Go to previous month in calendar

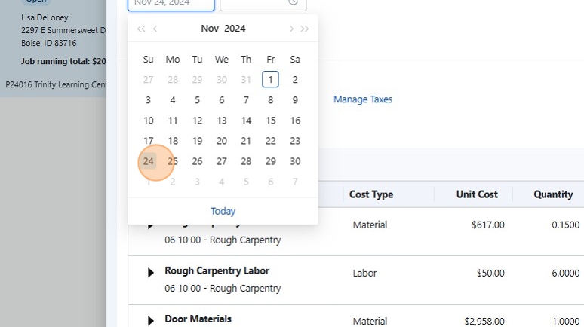pyautogui.click(x=155, y=29)
